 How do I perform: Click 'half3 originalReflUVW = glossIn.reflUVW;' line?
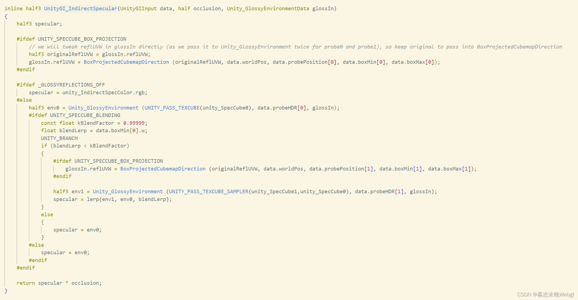pyautogui.click(x=90, y=54)
